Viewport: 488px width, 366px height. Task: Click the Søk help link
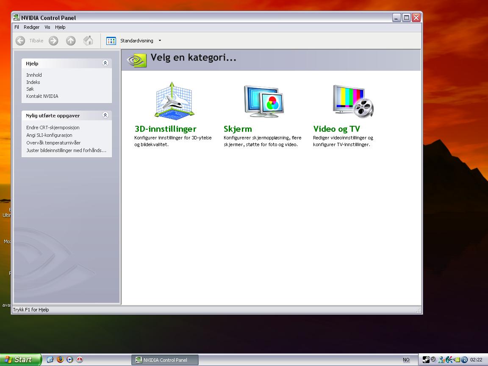click(x=30, y=89)
